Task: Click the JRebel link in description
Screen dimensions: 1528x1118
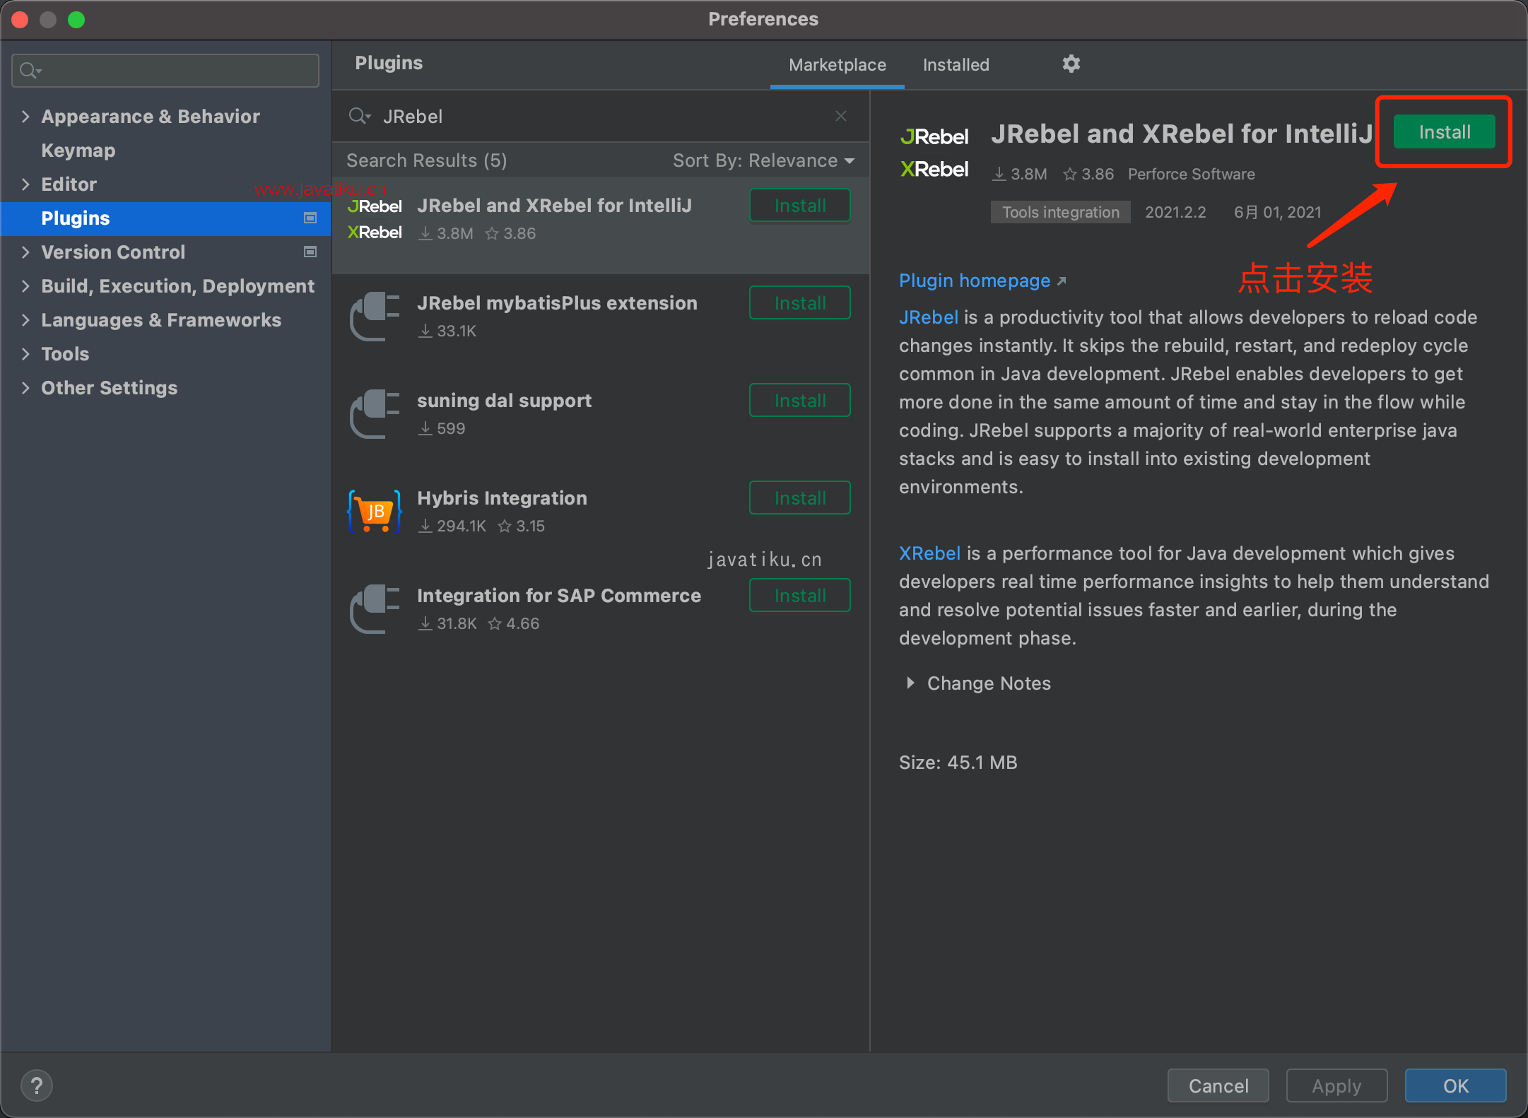Action: coord(928,317)
